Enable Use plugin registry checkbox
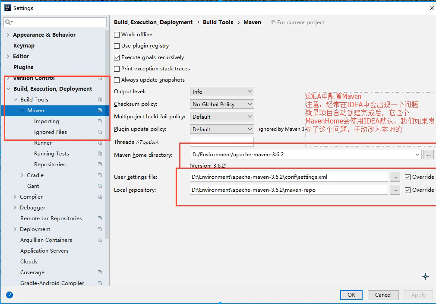 click(117, 46)
